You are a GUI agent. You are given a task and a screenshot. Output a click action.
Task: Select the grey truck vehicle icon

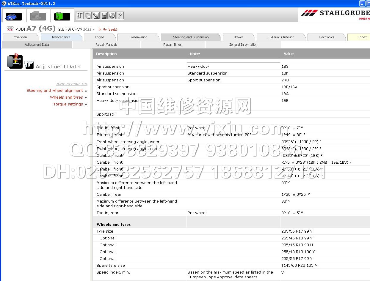click(x=38, y=16)
